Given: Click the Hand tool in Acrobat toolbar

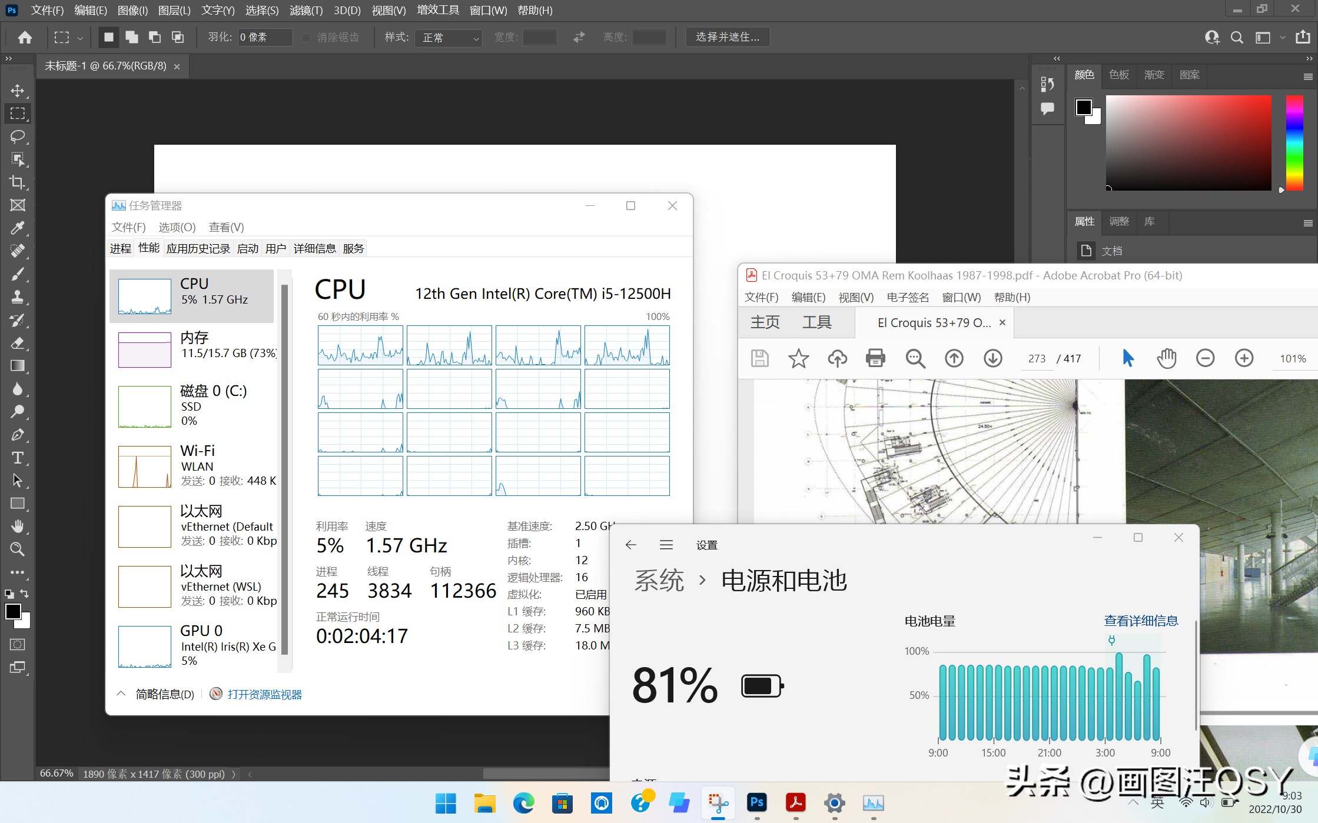Looking at the screenshot, I should pos(1166,358).
